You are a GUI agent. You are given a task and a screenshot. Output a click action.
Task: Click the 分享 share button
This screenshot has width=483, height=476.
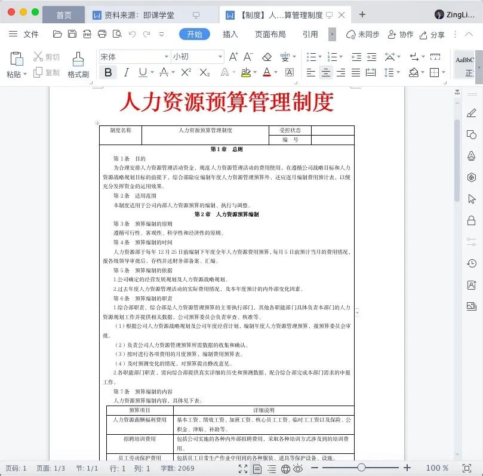point(432,35)
